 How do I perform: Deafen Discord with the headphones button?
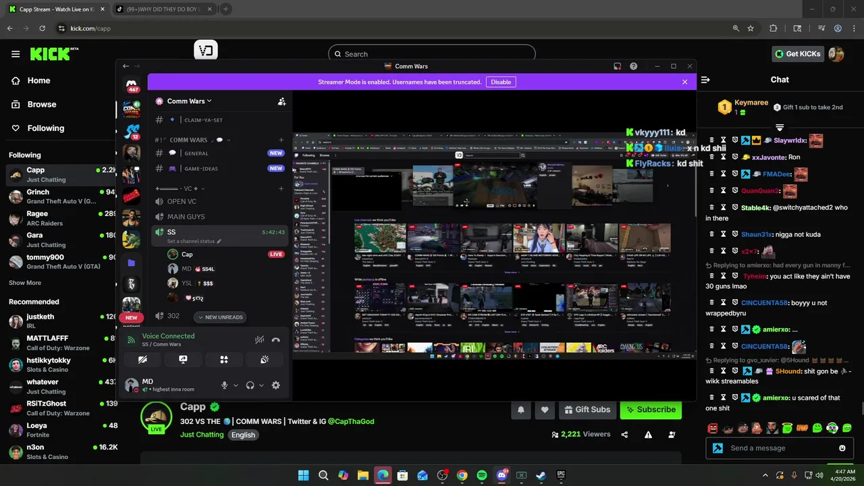tap(250, 385)
